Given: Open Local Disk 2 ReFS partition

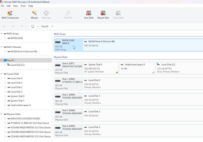Looking at the screenshot, I should 143,115.
